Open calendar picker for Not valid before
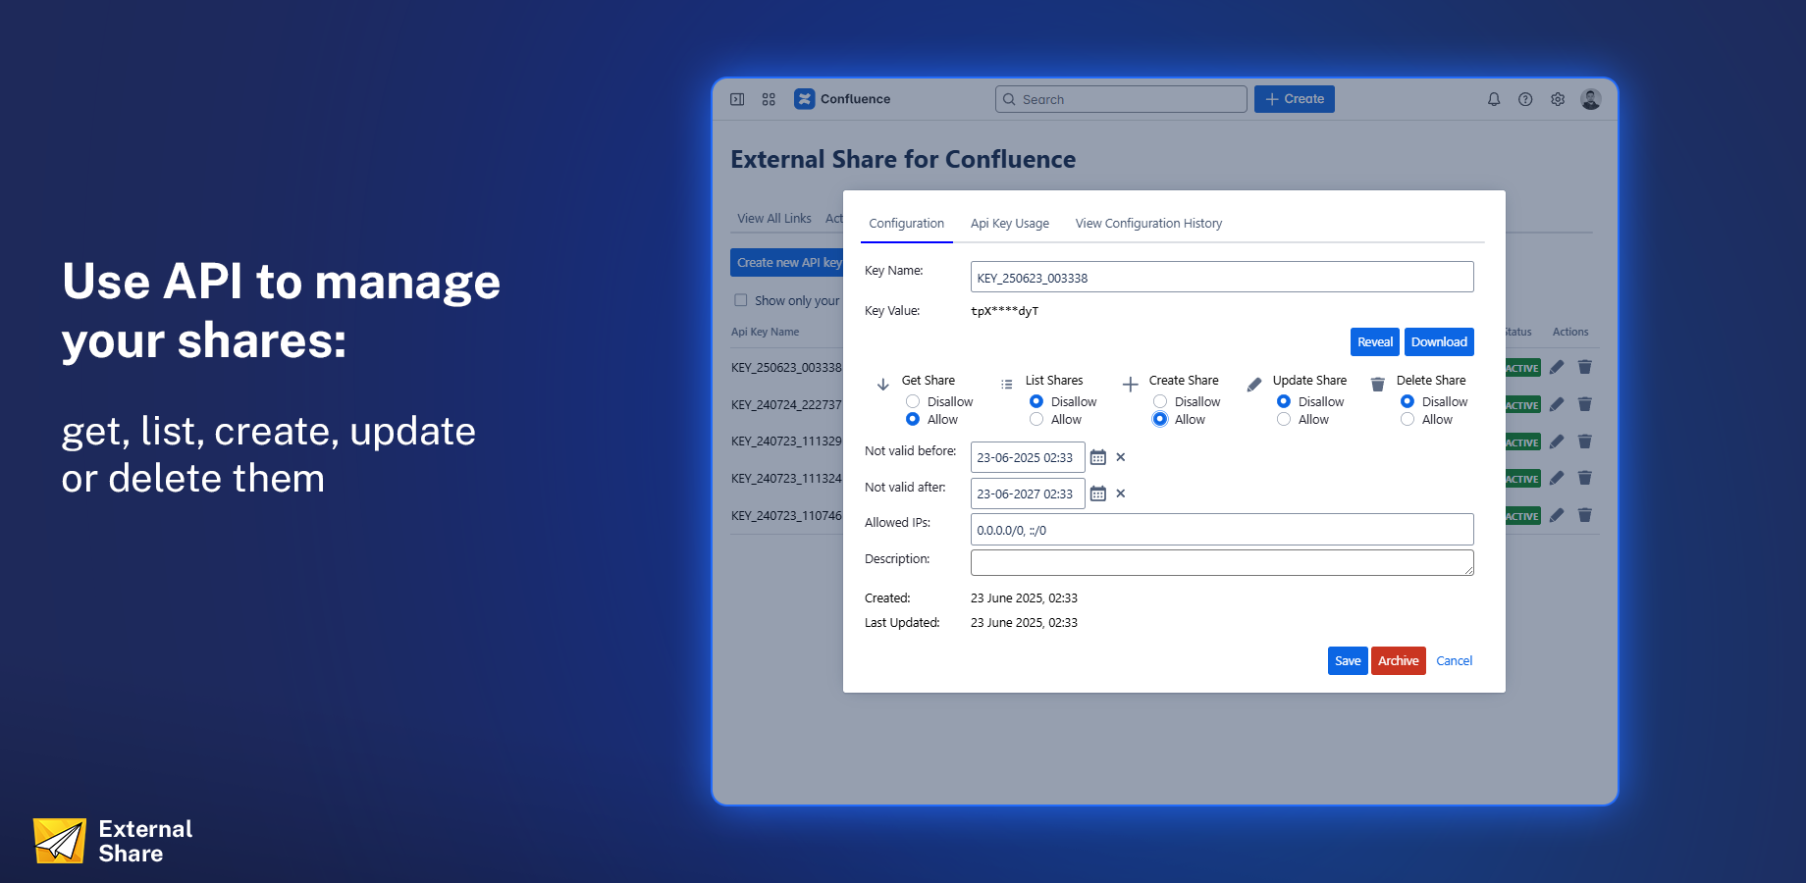Viewport: 1806px width, 883px height. (x=1098, y=457)
